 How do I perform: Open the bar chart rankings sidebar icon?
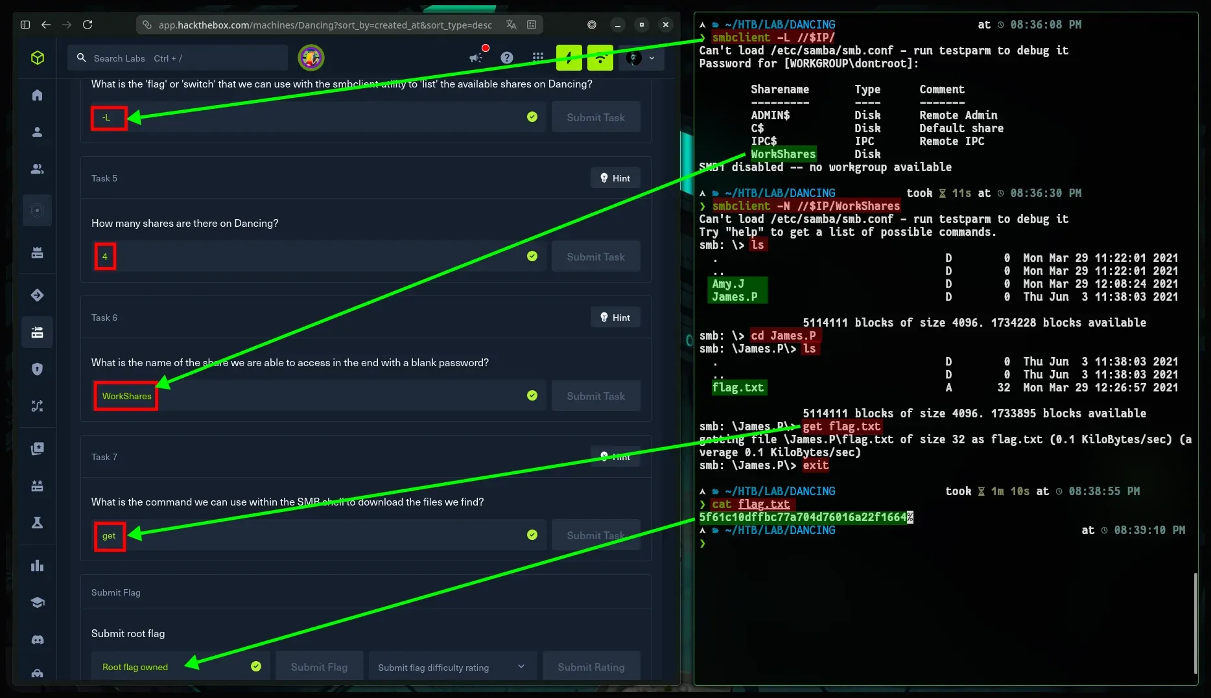[38, 566]
